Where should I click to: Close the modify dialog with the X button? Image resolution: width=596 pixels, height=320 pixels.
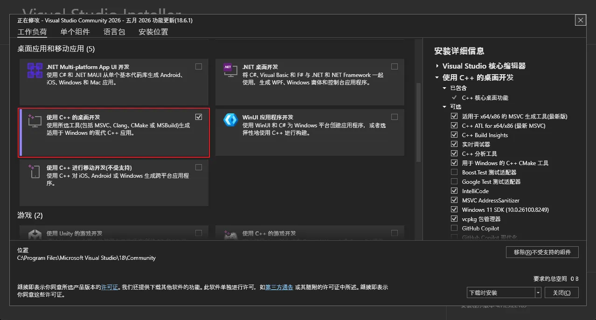point(580,20)
